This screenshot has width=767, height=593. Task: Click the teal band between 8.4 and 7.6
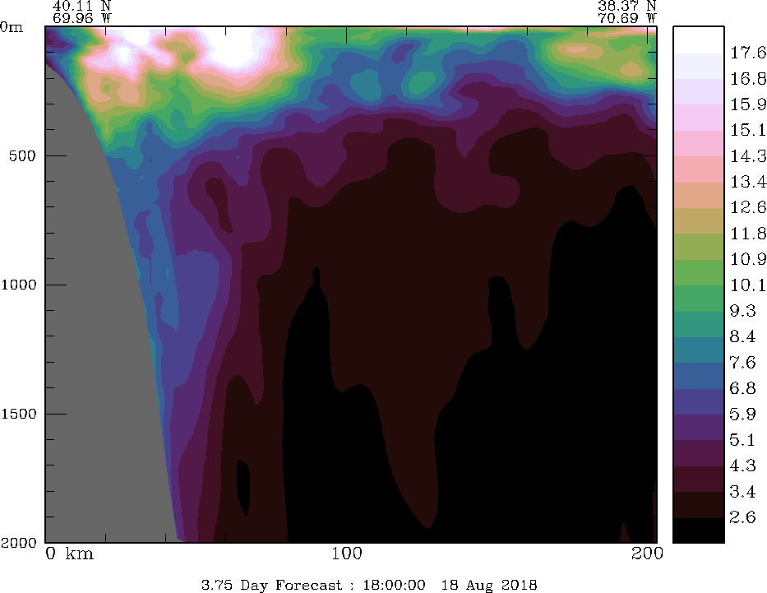point(699,350)
